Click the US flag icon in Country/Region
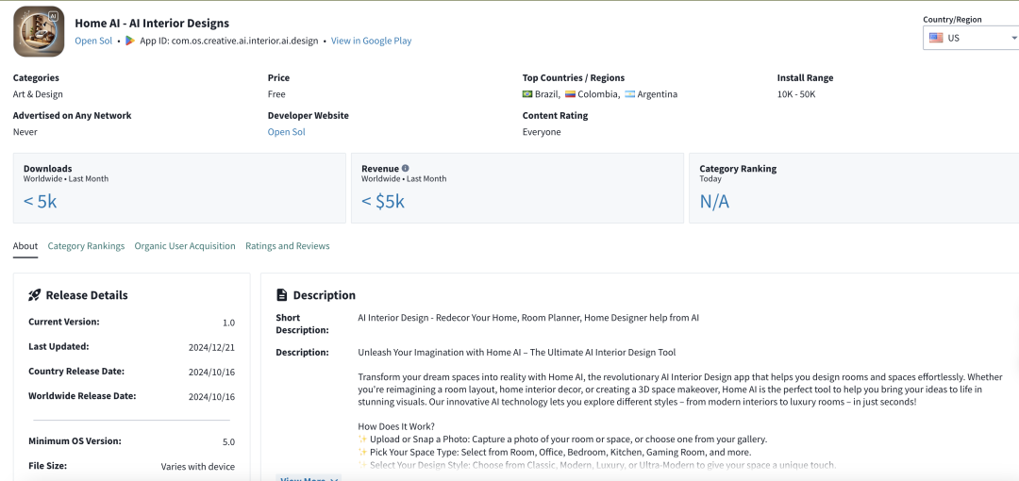1019x481 pixels. point(936,38)
